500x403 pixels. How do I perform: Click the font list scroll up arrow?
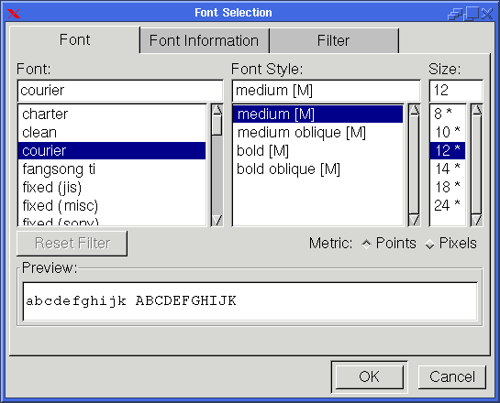pyautogui.click(x=217, y=110)
